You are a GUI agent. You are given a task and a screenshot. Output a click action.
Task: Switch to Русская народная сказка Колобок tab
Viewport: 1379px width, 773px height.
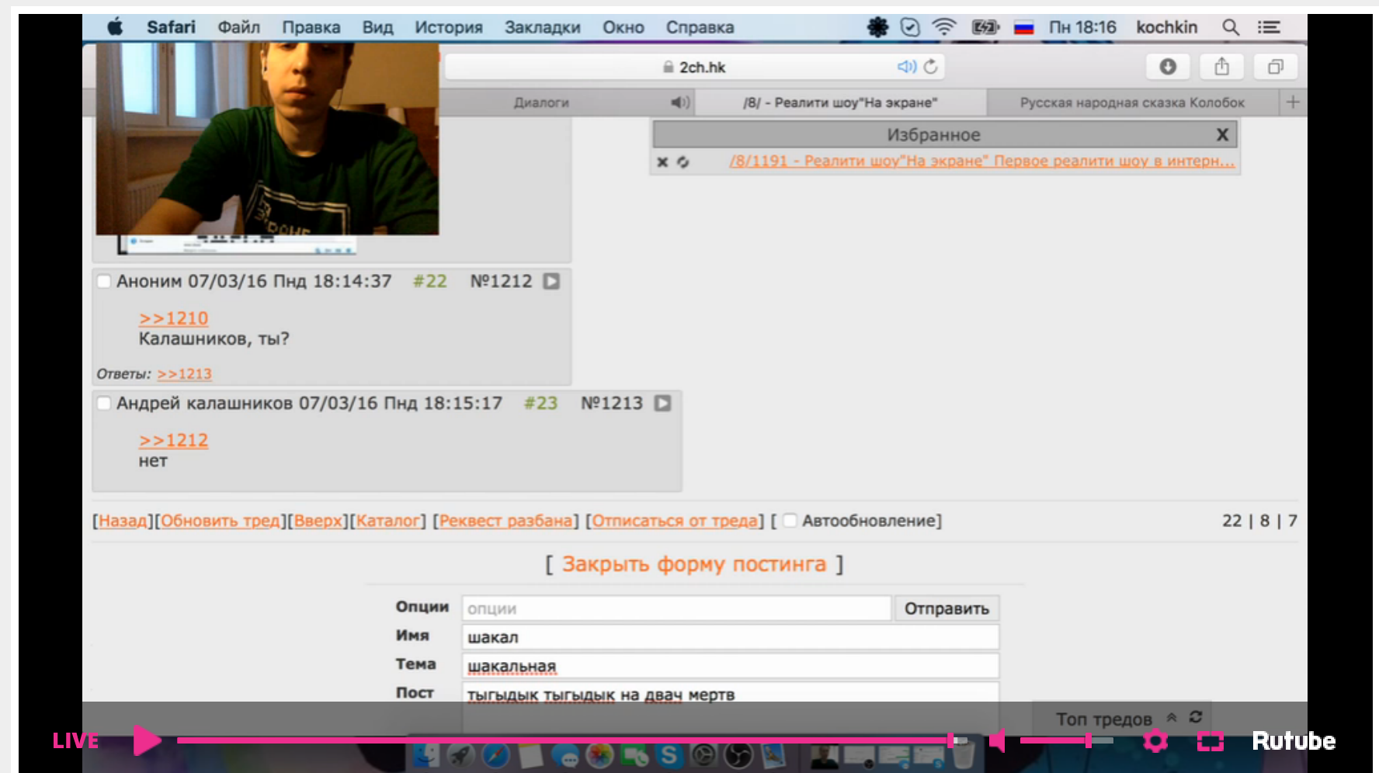(x=1132, y=102)
